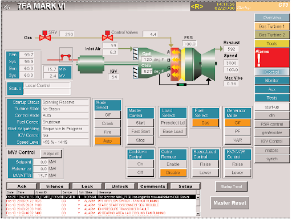Click alarm list scroll down arrow

[x=198, y=214]
